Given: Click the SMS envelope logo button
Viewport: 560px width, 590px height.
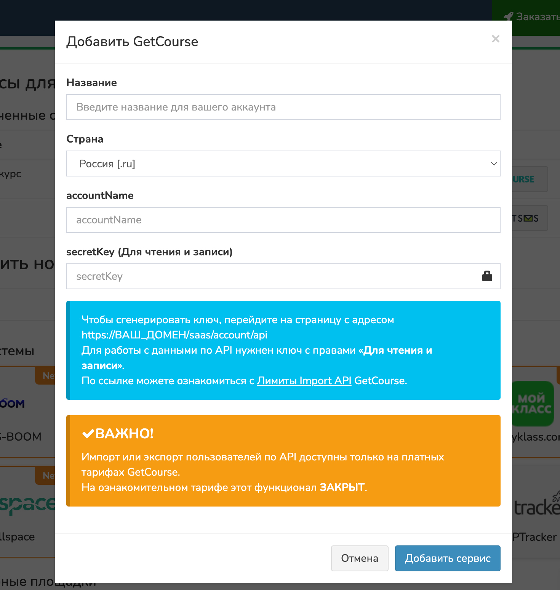Looking at the screenshot, I should pyautogui.click(x=530, y=218).
